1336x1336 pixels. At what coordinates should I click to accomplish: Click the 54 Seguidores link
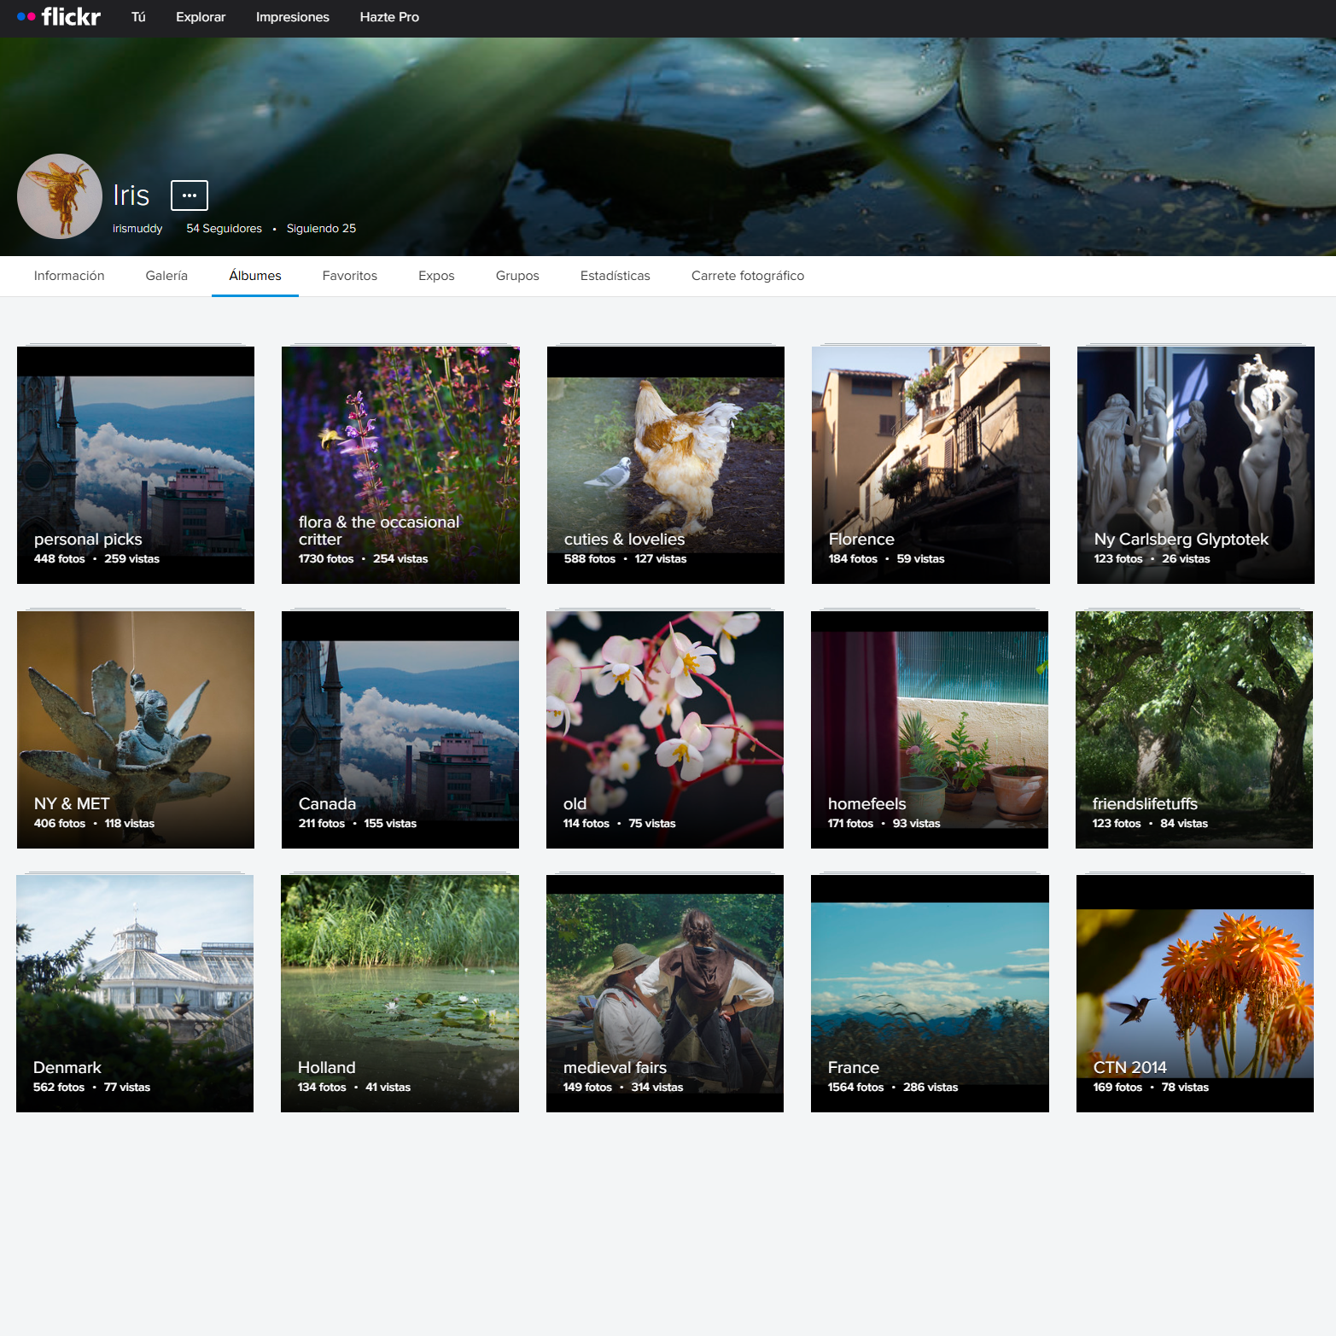(x=224, y=228)
